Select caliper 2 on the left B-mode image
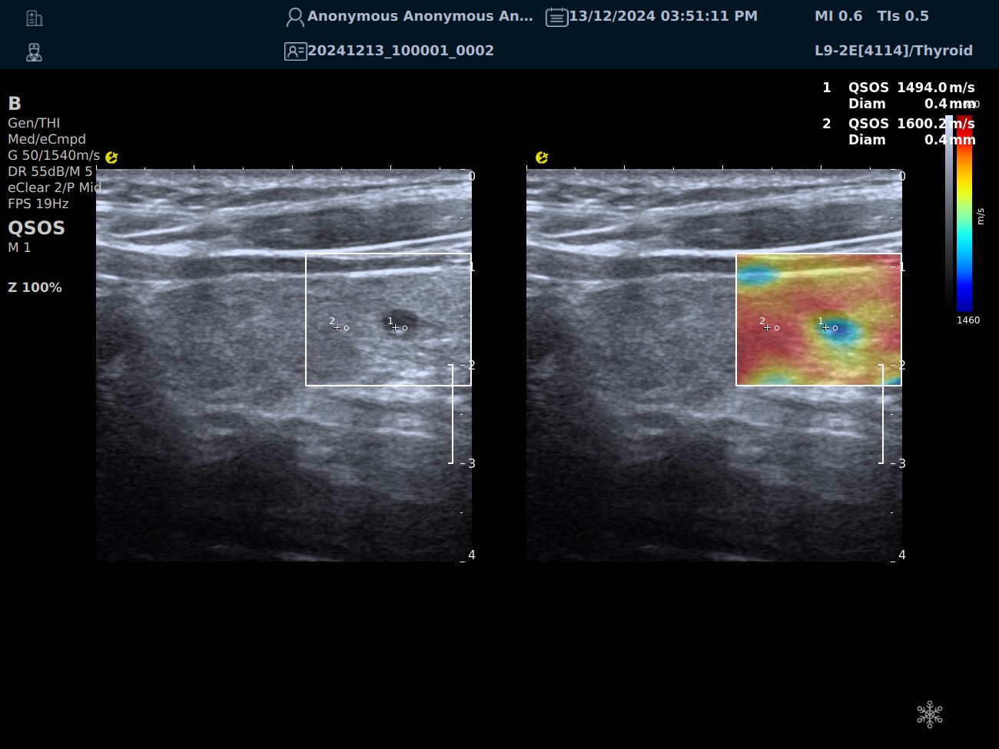999x749 pixels. coord(337,328)
